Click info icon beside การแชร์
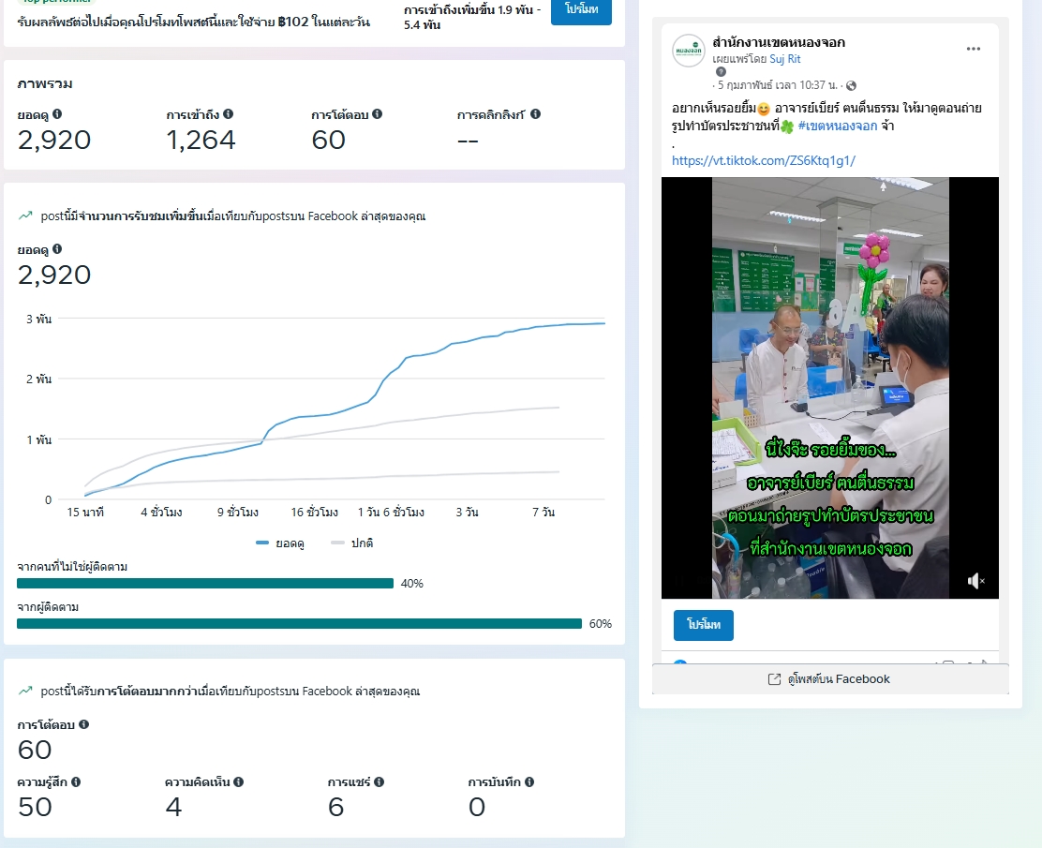The image size is (1042, 848). 379,782
